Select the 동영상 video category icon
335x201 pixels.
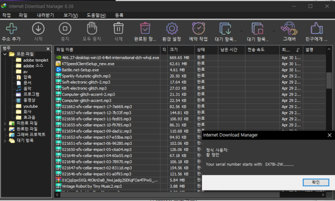[19, 100]
